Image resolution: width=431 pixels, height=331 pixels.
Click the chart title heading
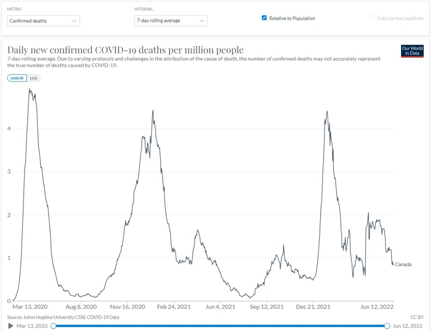pyautogui.click(x=125, y=50)
